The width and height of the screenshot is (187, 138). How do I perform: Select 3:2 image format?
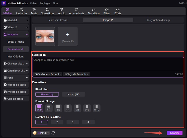pos(49,108)
